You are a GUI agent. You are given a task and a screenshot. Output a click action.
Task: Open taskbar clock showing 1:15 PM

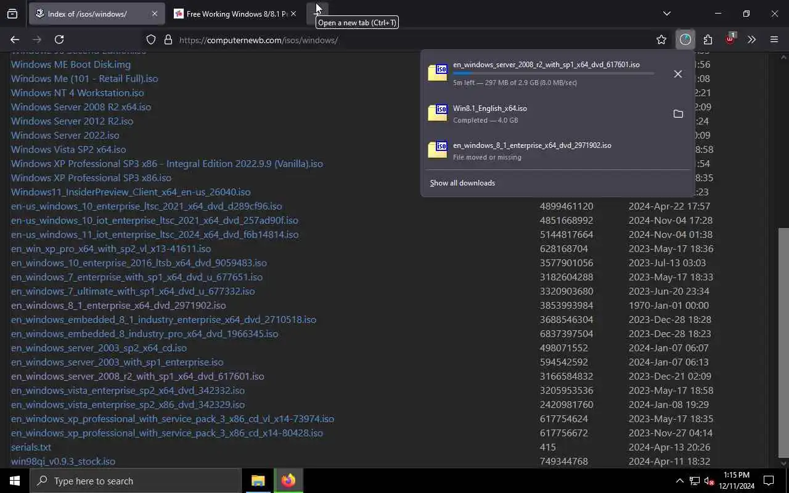tap(737, 481)
